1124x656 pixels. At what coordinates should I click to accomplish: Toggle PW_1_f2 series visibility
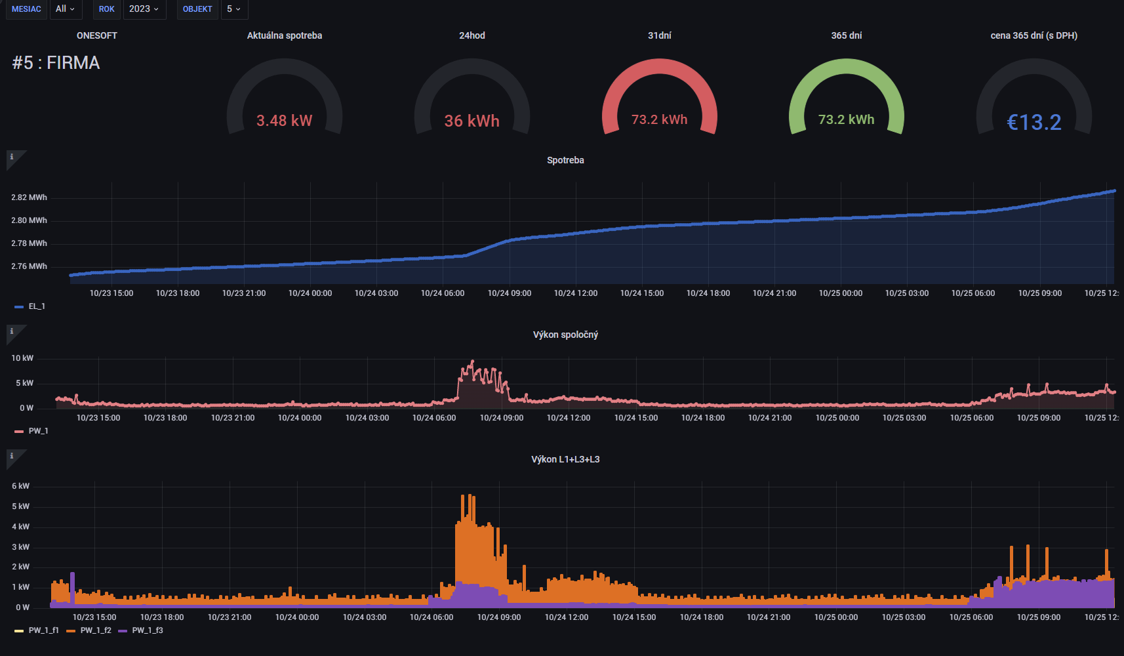(x=95, y=630)
